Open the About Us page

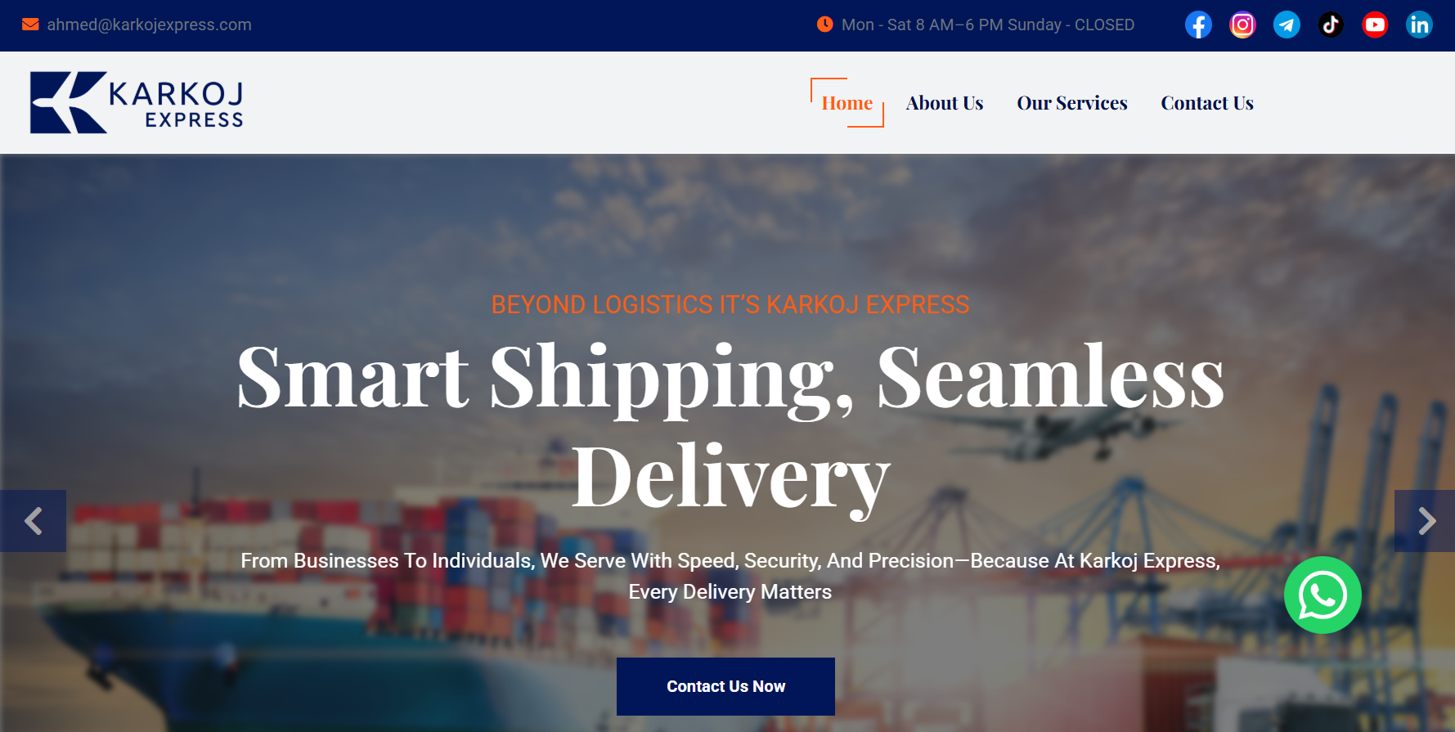click(x=945, y=103)
